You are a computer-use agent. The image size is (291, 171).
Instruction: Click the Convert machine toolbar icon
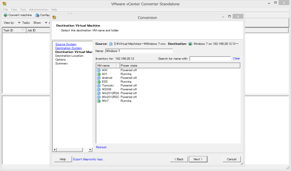(x=5, y=15)
